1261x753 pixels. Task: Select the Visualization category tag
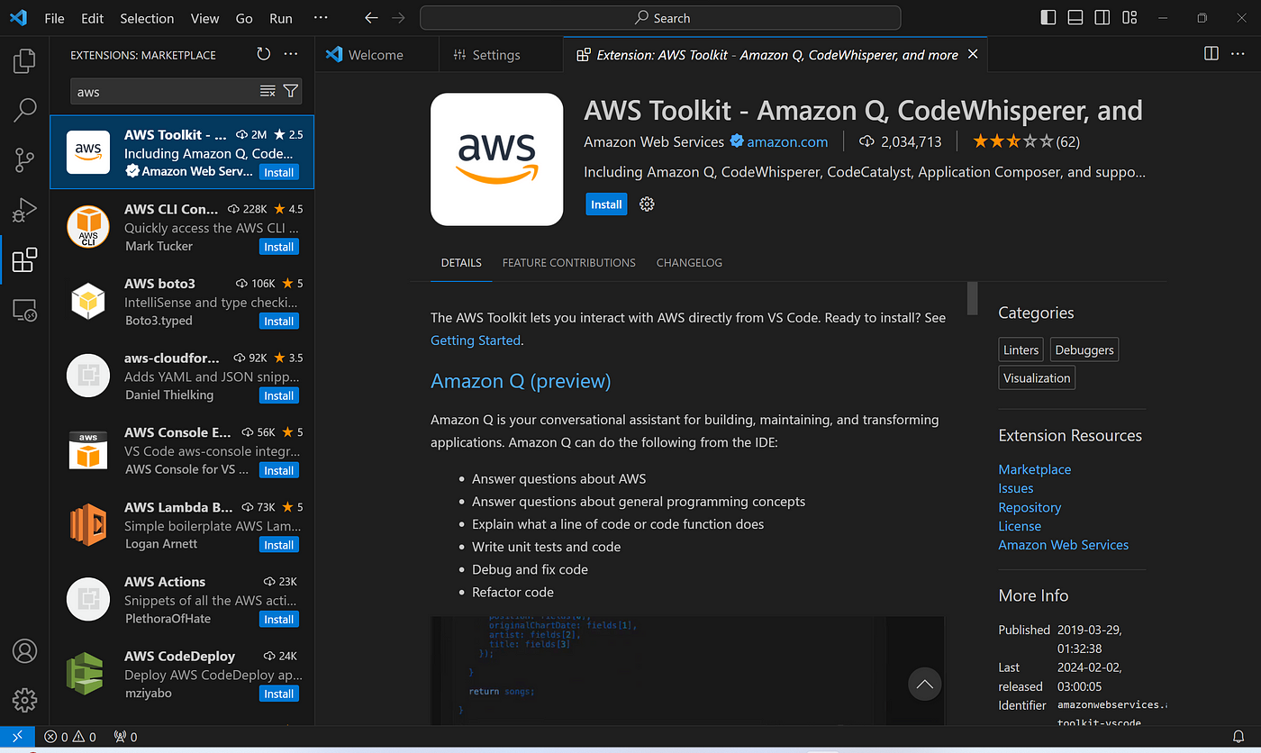coord(1037,378)
